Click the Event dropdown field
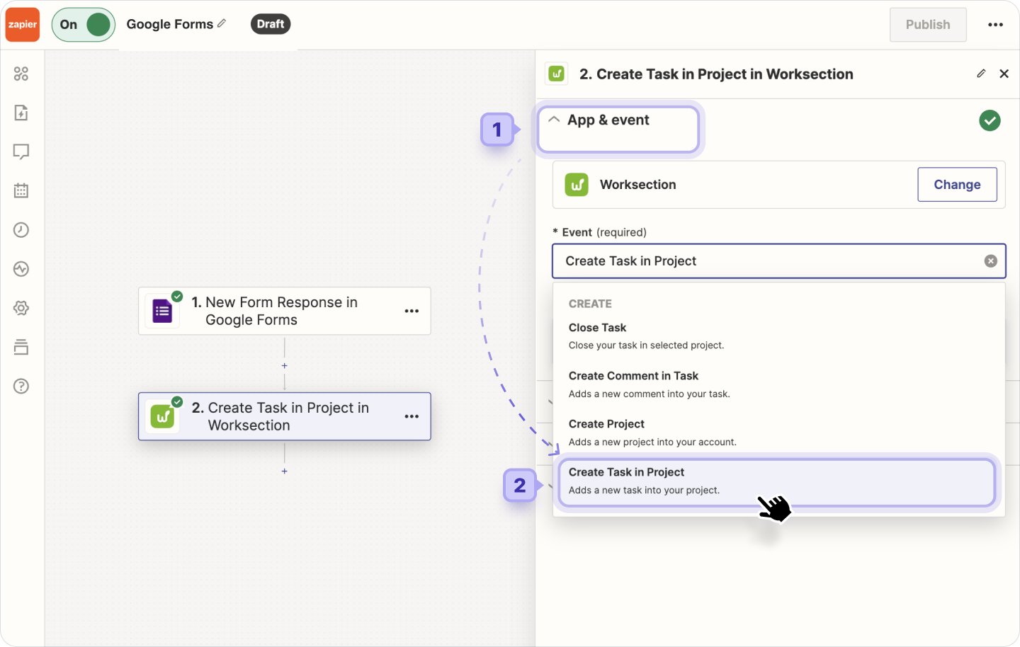This screenshot has height=647, width=1020. [765, 261]
